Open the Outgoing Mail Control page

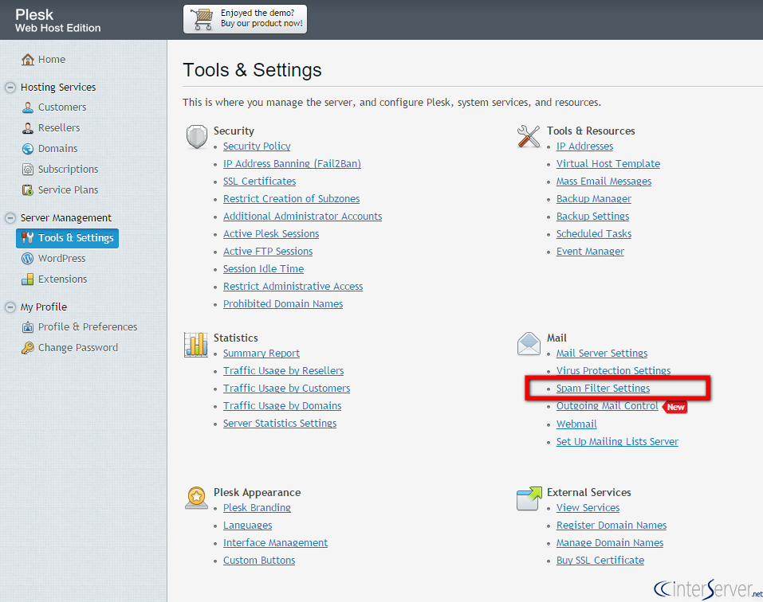(x=608, y=406)
